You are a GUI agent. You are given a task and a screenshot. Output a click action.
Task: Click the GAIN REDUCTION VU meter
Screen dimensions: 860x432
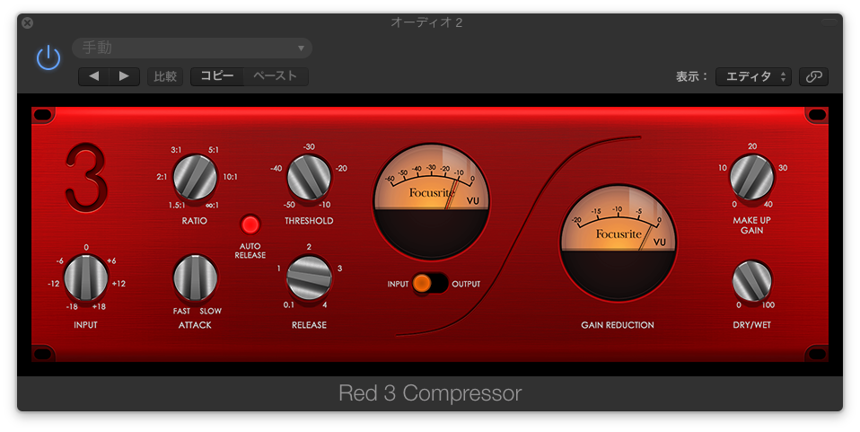point(619,242)
